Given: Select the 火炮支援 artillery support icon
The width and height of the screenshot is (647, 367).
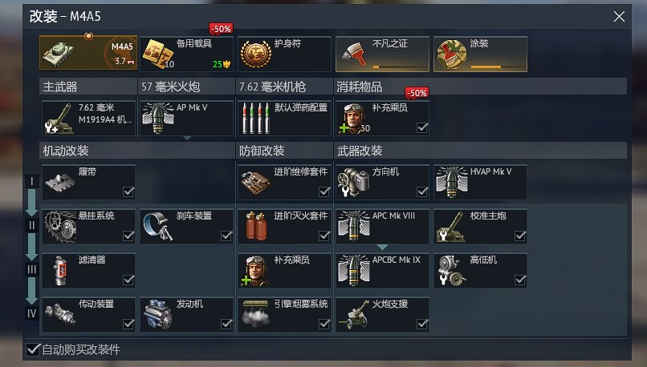Looking at the screenshot, I should point(354,315).
